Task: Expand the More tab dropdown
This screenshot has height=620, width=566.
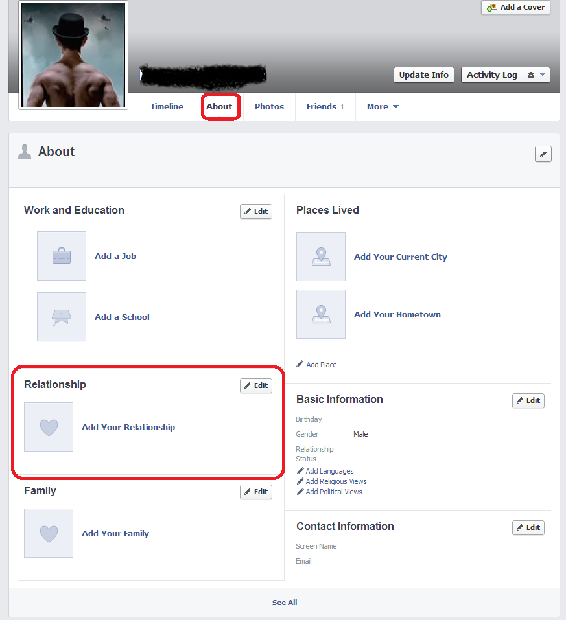Action: pyautogui.click(x=383, y=107)
